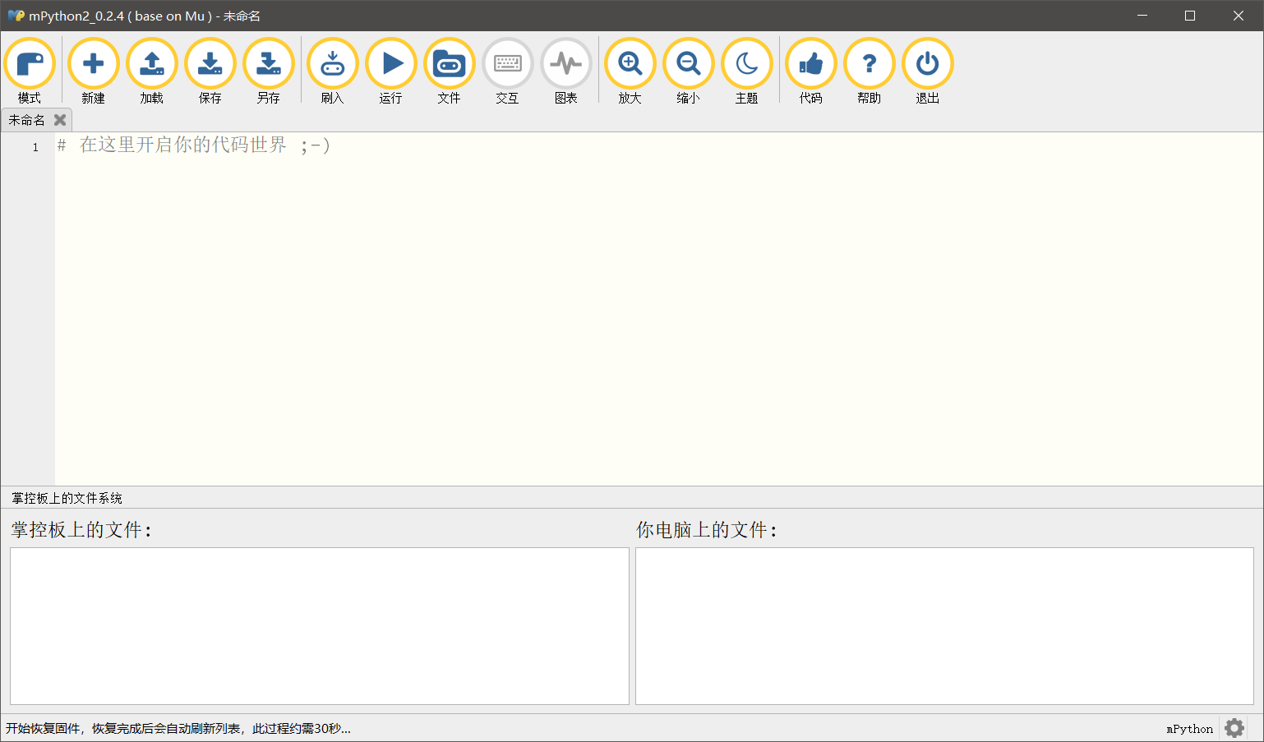Image resolution: width=1264 pixels, height=742 pixels.
Task: Open the 图表 plotter
Action: [x=566, y=71]
